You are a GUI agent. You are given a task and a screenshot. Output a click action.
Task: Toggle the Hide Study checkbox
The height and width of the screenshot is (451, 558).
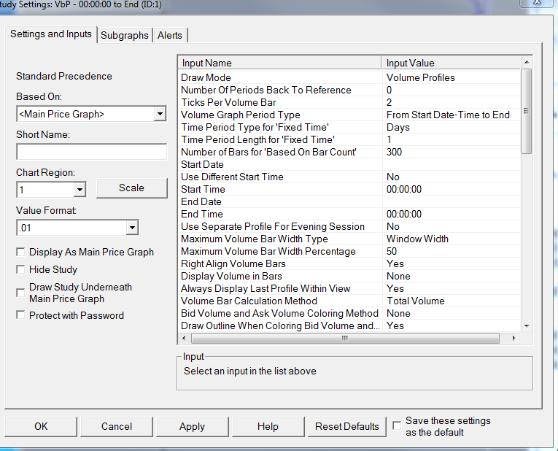[20, 269]
